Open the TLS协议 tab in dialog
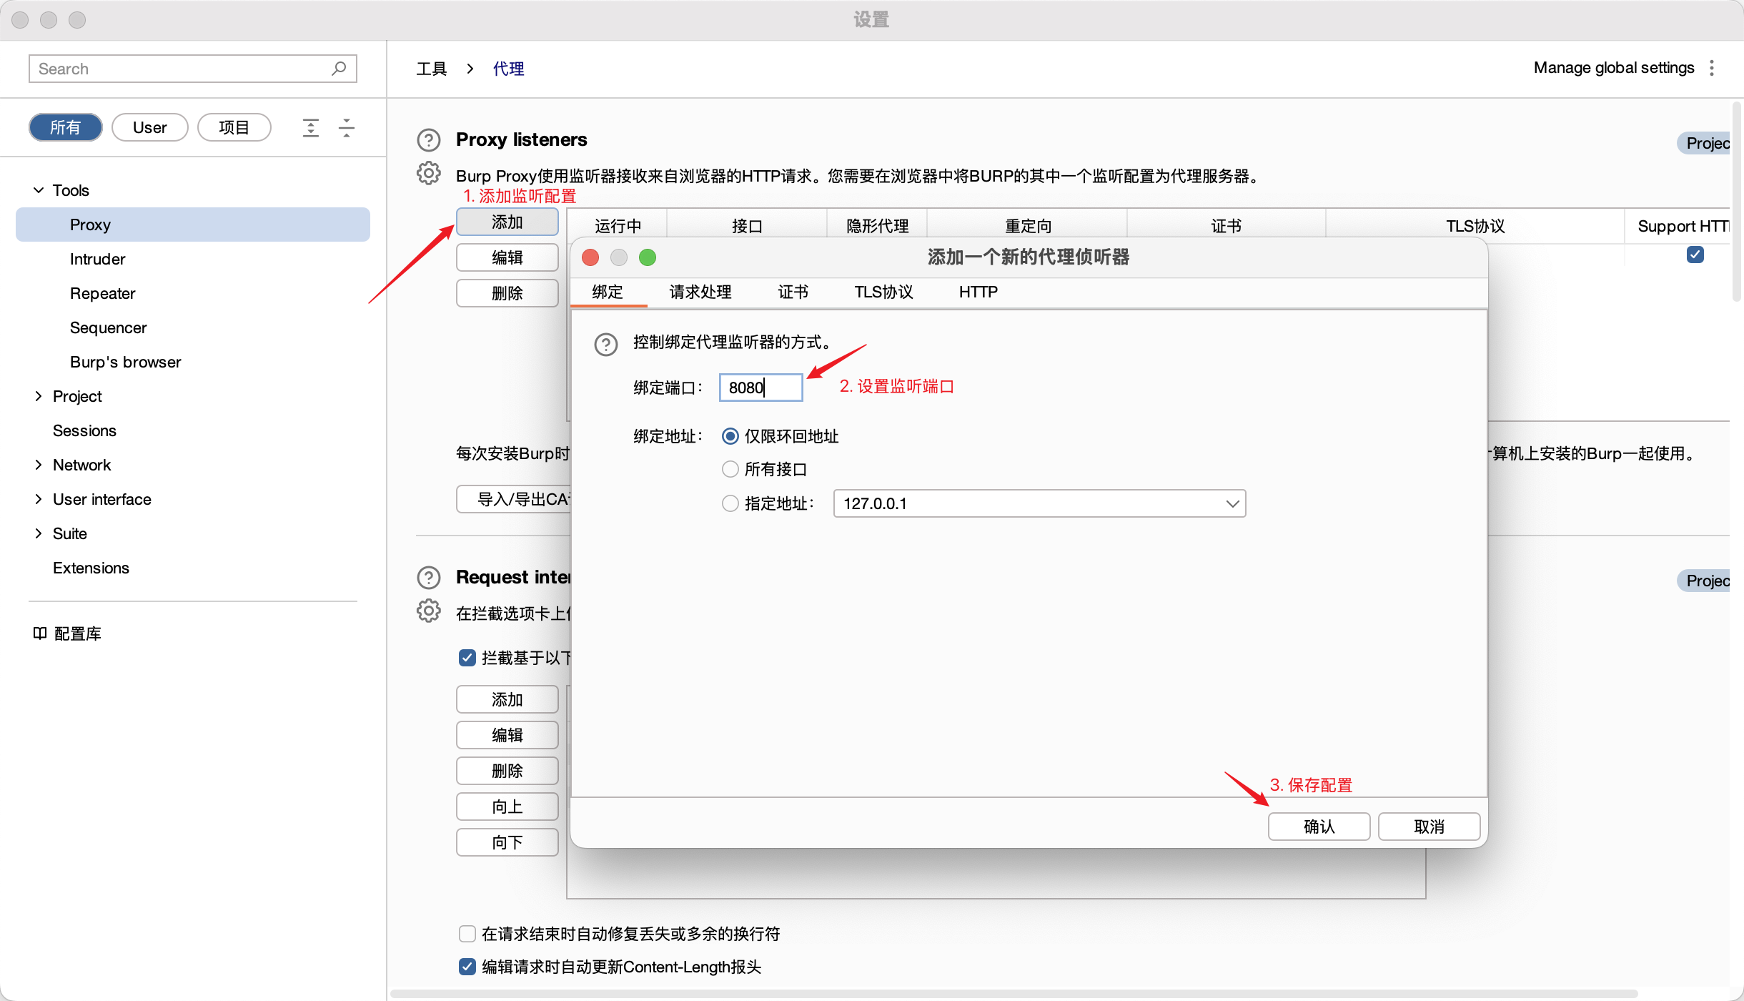1744x1001 pixels. (883, 292)
